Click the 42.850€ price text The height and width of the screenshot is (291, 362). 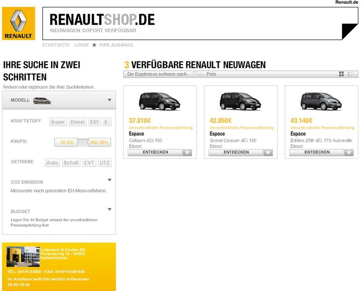pyautogui.click(x=221, y=121)
